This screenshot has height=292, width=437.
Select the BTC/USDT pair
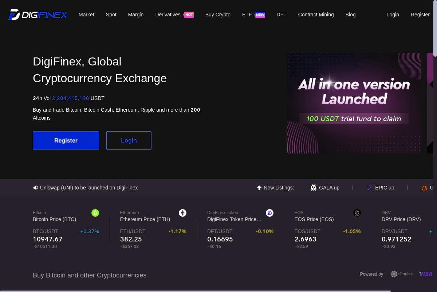[x=46, y=231]
